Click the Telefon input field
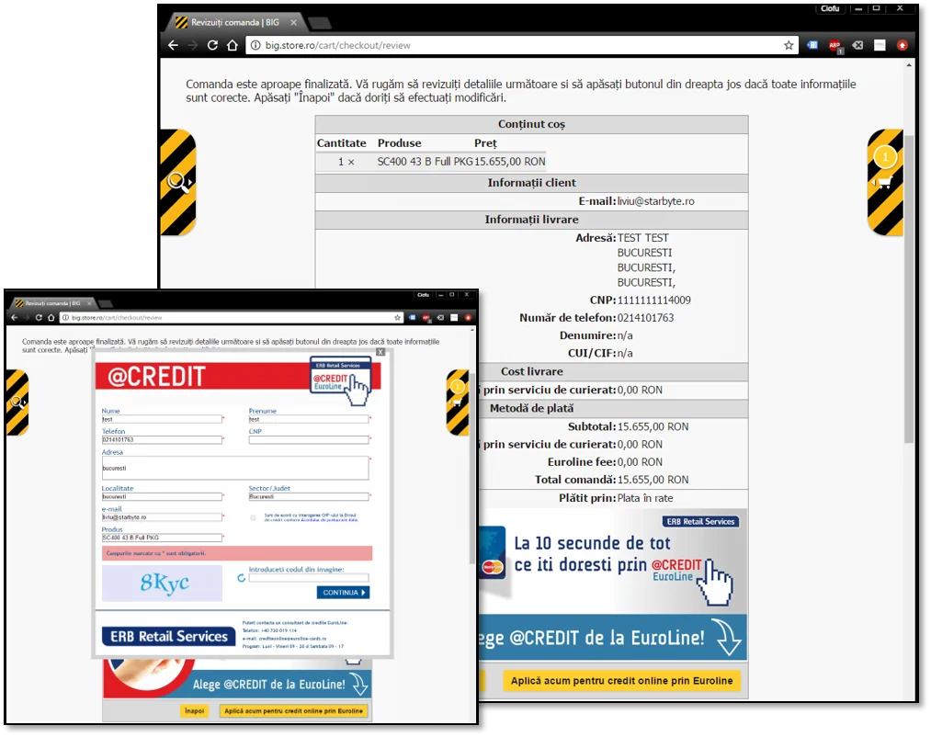This screenshot has height=737, width=931. tap(162, 440)
